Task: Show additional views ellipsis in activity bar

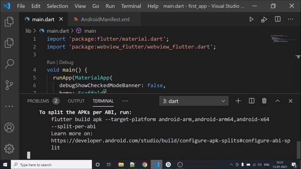Action: 9,107
